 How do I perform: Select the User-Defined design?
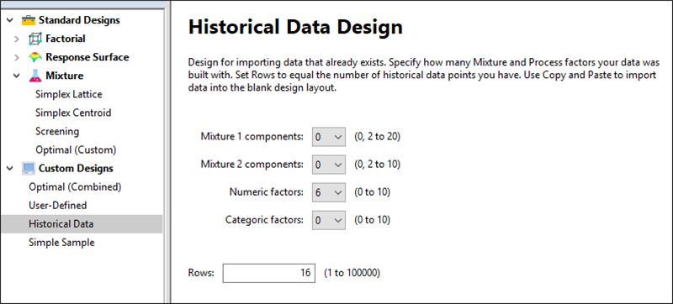(x=57, y=206)
